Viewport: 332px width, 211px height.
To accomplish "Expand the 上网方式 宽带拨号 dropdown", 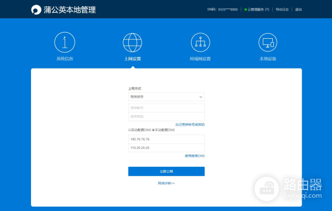I will [166, 97].
